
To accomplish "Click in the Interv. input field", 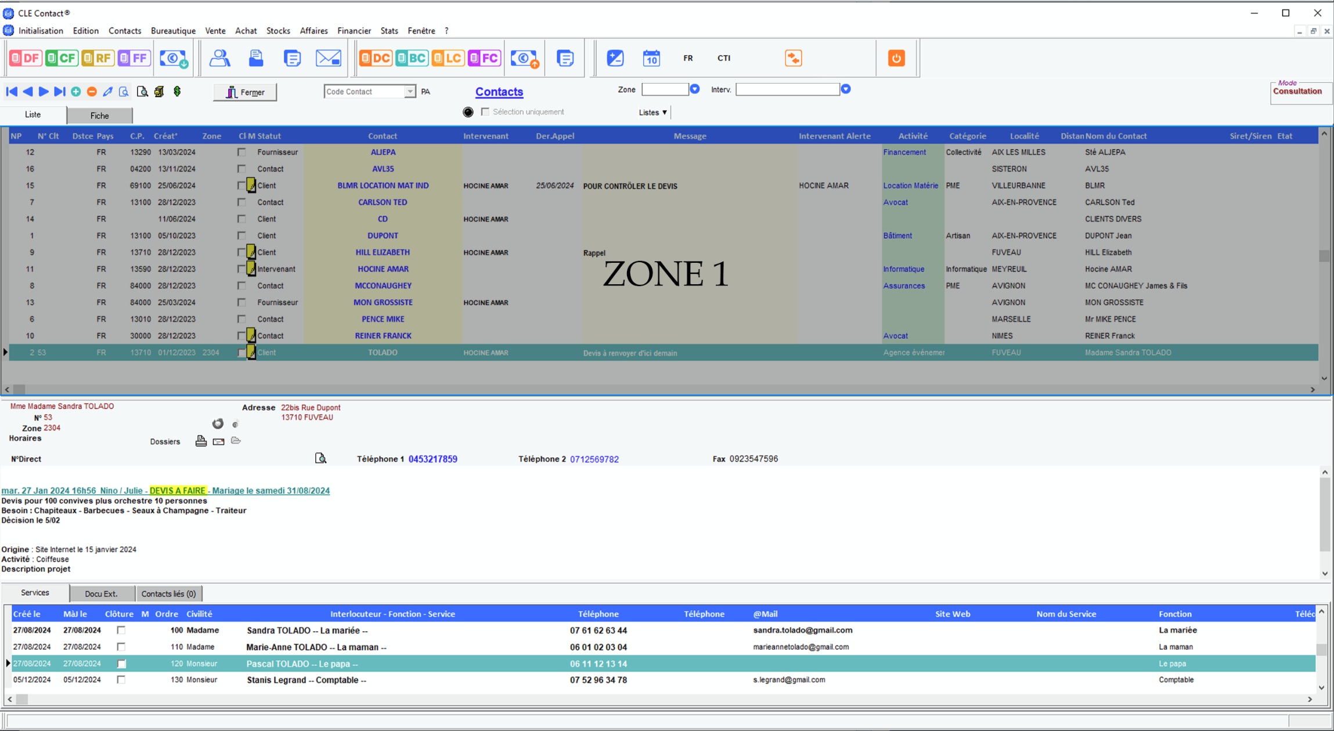I will click(x=787, y=89).
